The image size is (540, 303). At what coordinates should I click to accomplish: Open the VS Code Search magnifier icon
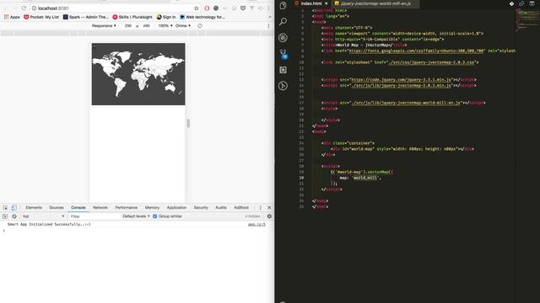(283, 22)
